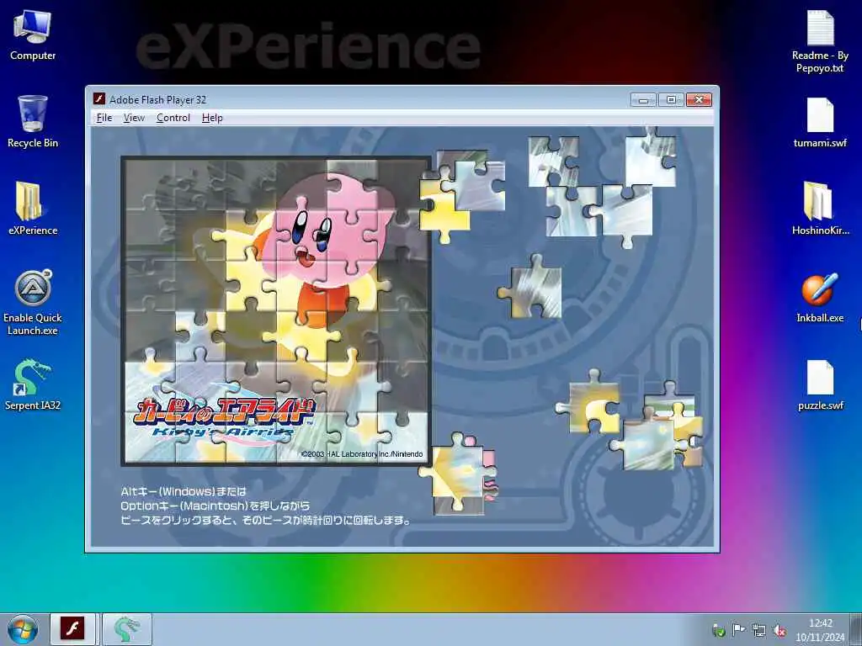Image resolution: width=862 pixels, height=646 pixels.
Task: Click the green shield tray icon
Action: pyautogui.click(x=718, y=631)
